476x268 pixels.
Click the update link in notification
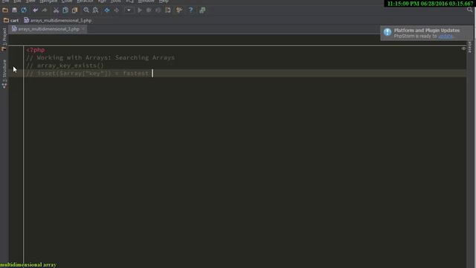tap(446, 36)
